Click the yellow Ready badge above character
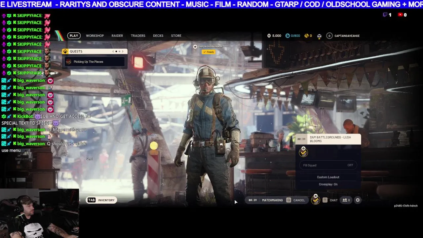This screenshot has height=238, width=423. coord(209,52)
